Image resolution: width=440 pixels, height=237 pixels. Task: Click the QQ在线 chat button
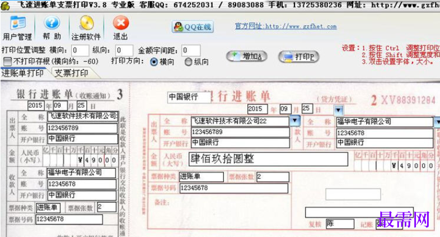pos(193,27)
